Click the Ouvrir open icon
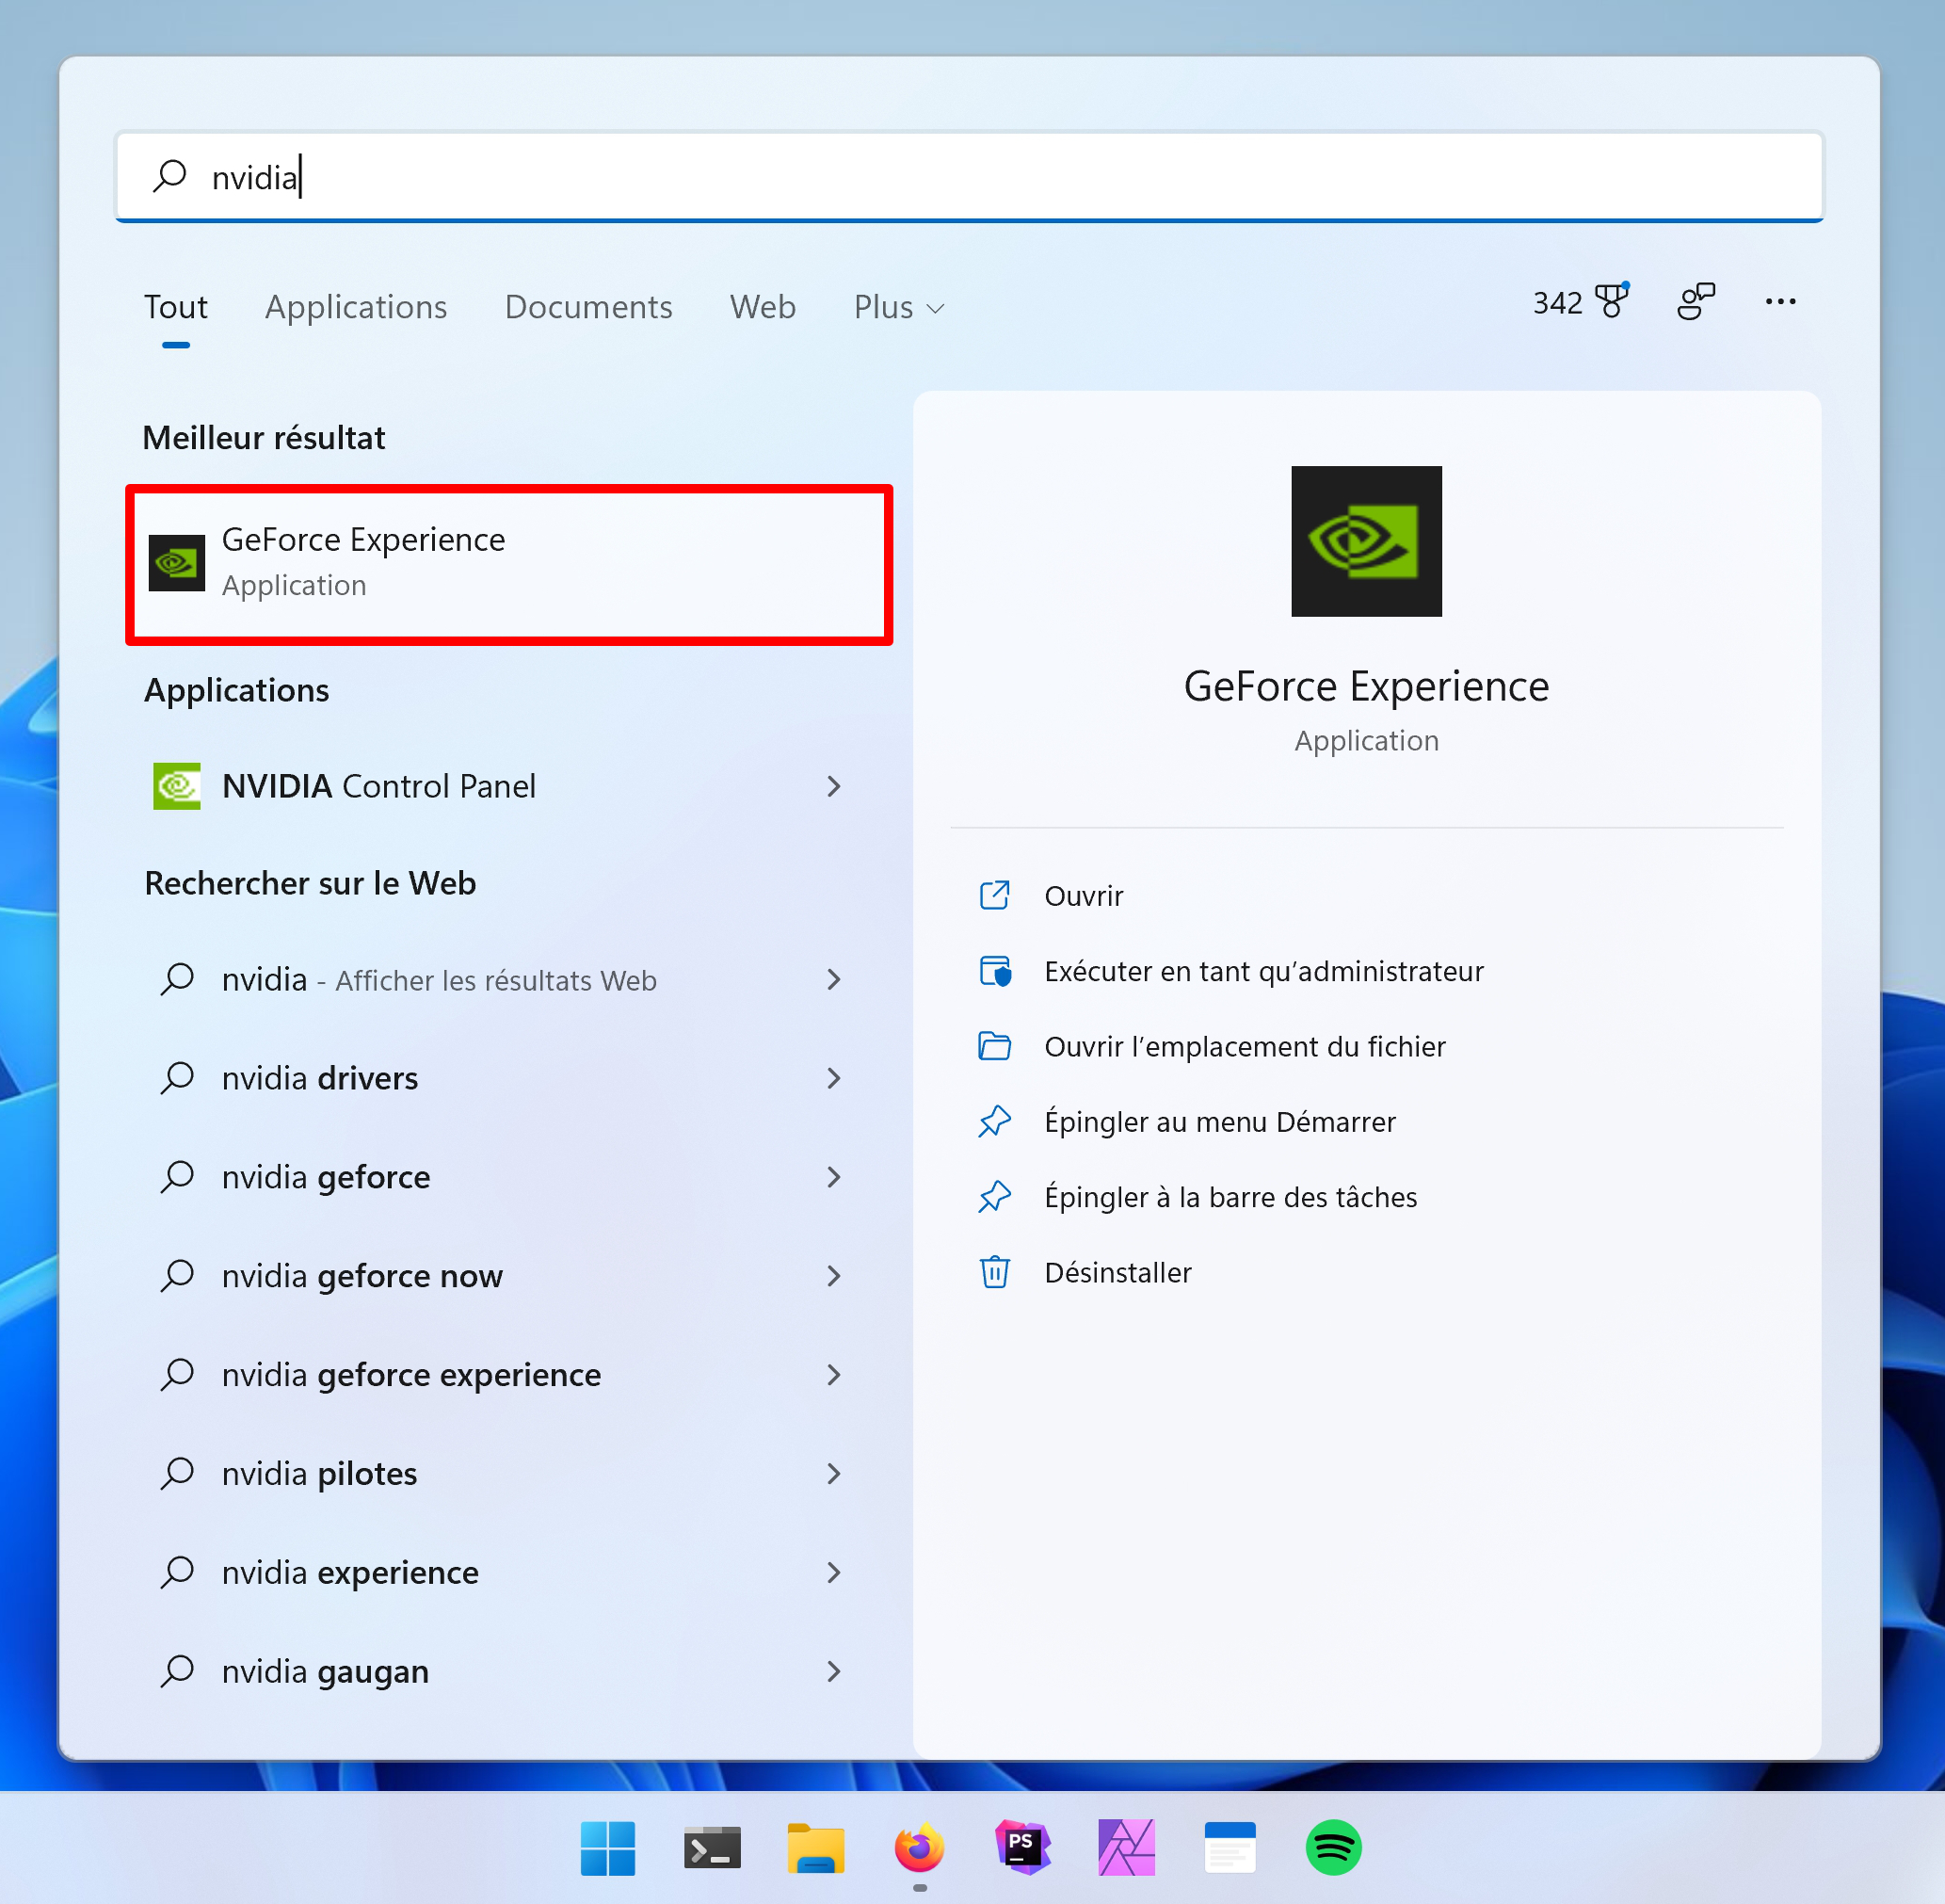Viewport: 1945px width, 1904px height. click(994, 895)
